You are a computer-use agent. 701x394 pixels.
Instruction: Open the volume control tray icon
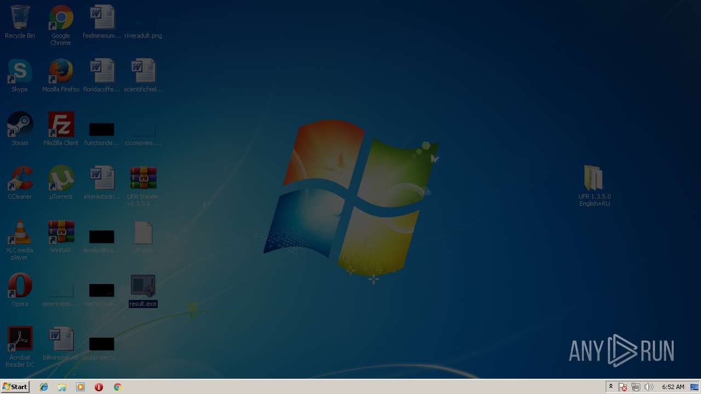pos(649,387)
